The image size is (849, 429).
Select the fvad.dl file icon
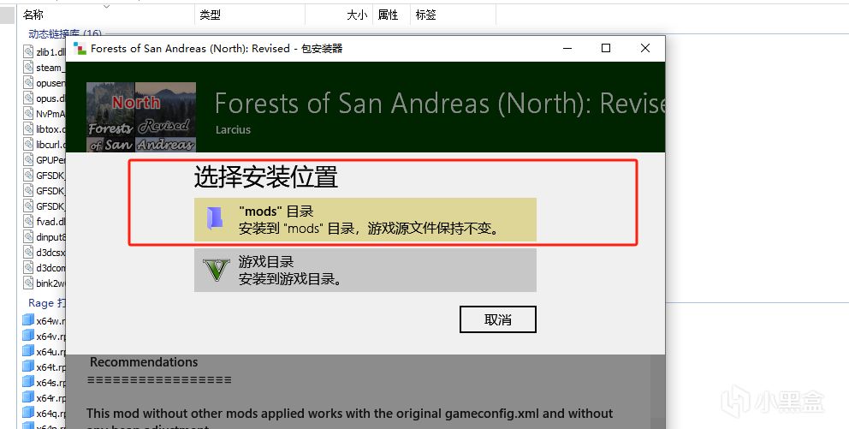[28, 221]
